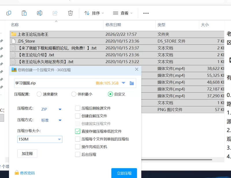Select the 速度最快 radio option
This screenshot has width=231, height=178.
coord(39,94)
